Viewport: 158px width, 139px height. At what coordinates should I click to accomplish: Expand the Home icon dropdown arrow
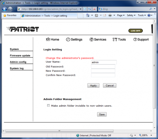pos(92,15)
